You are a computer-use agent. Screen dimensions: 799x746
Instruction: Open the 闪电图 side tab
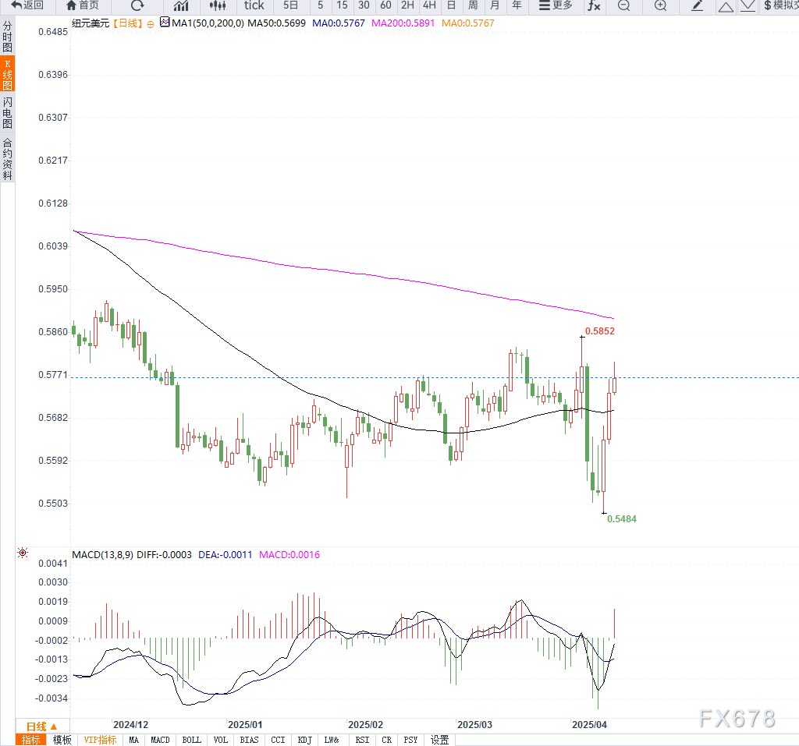tap(7, 113)
